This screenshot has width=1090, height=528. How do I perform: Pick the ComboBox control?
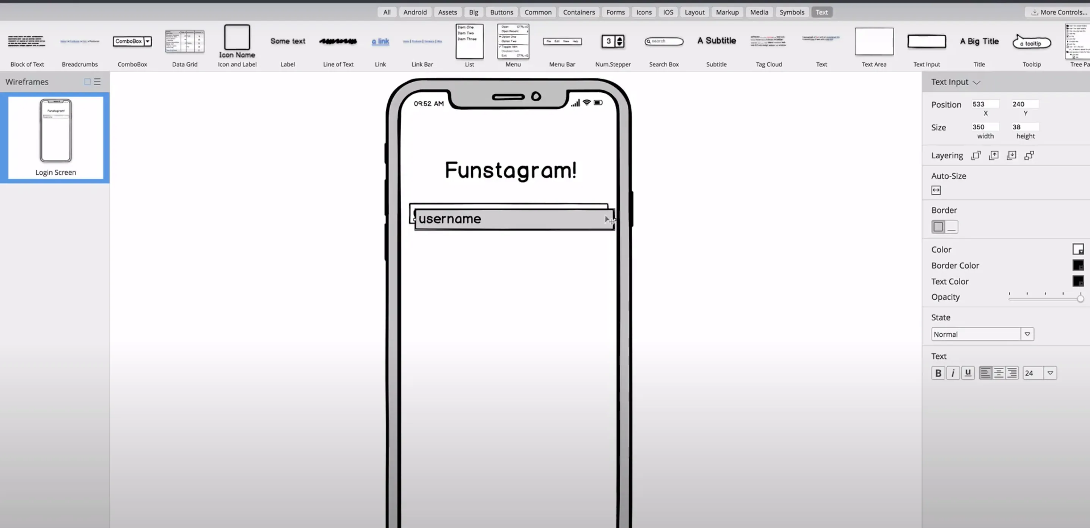[132, 46]
